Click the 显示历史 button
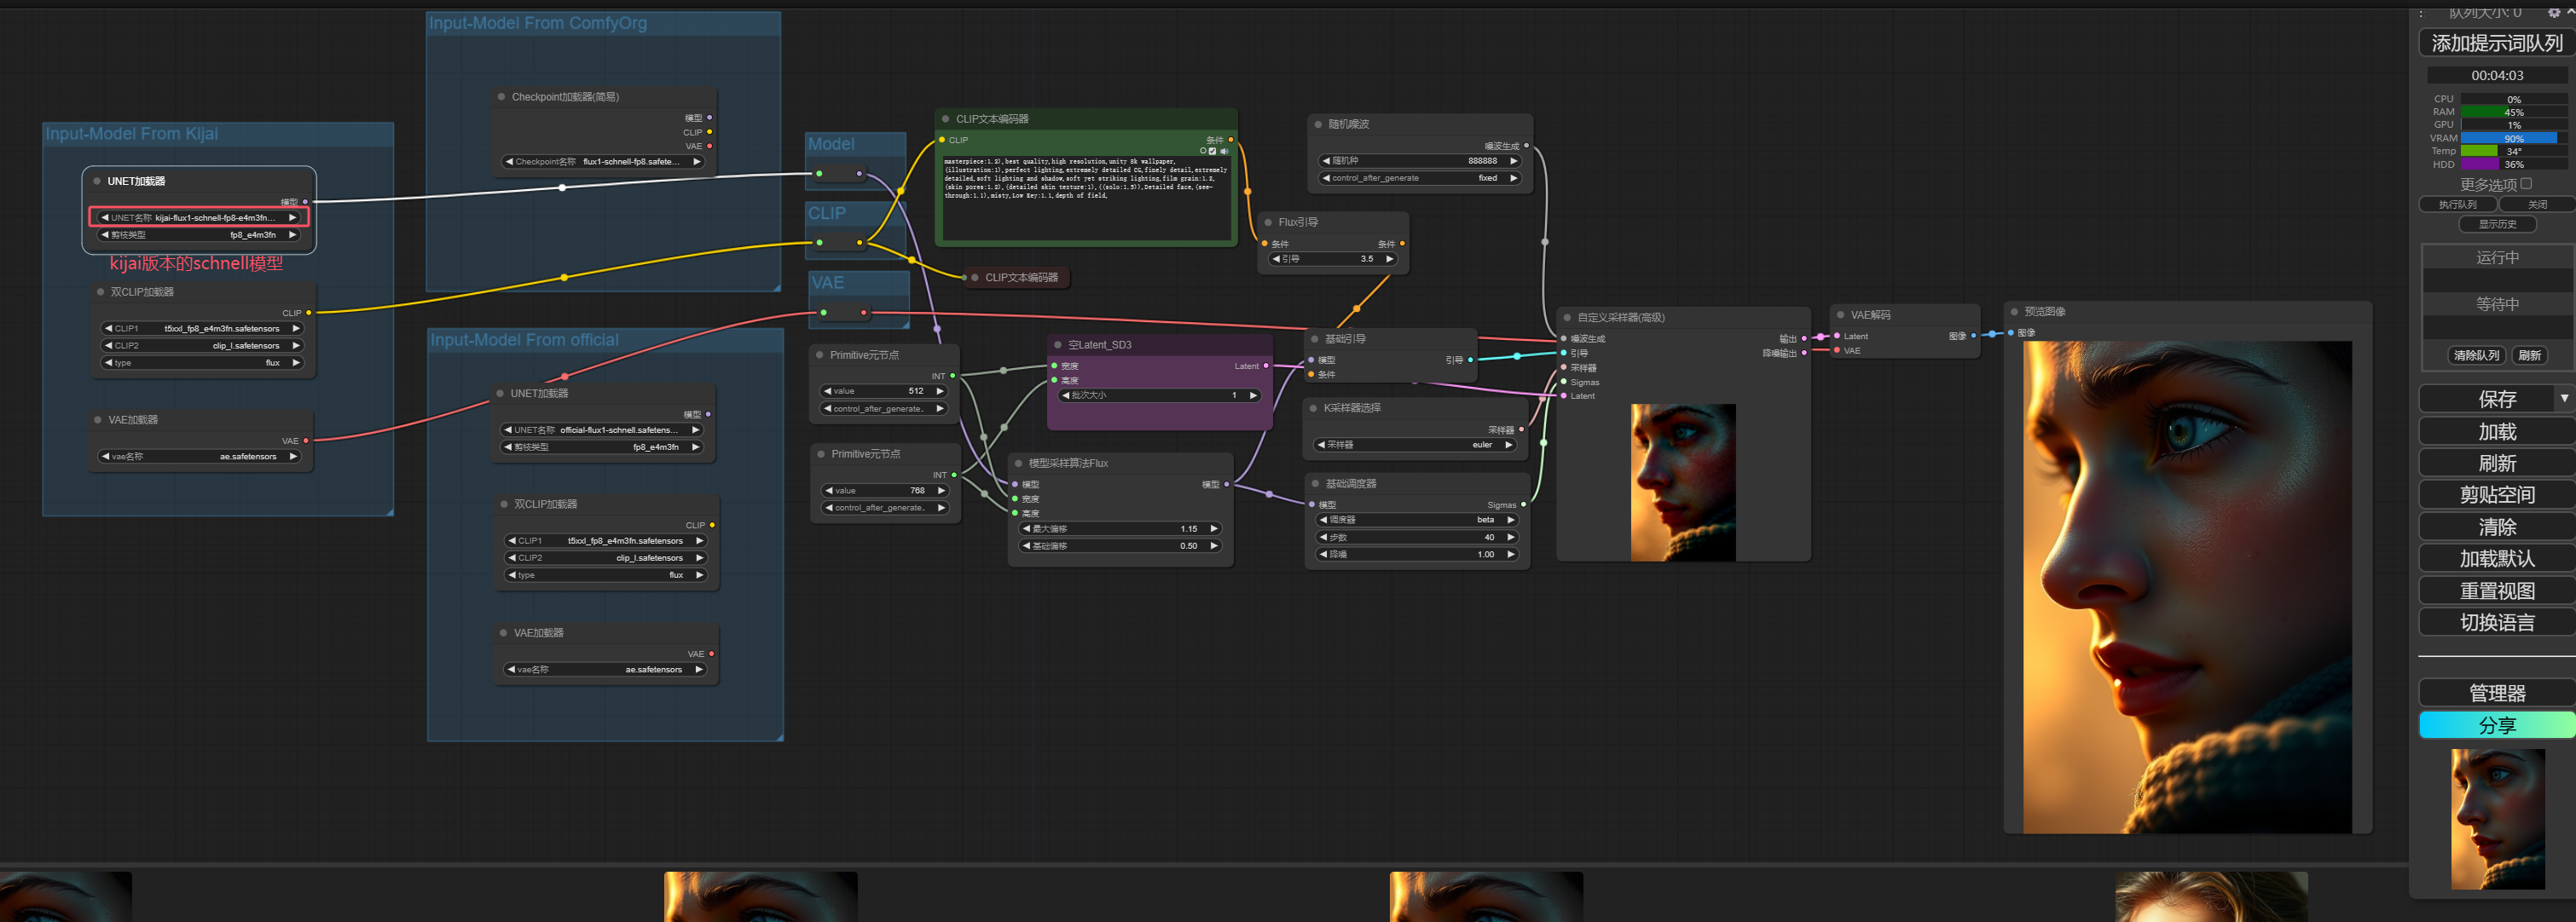 2497,225
